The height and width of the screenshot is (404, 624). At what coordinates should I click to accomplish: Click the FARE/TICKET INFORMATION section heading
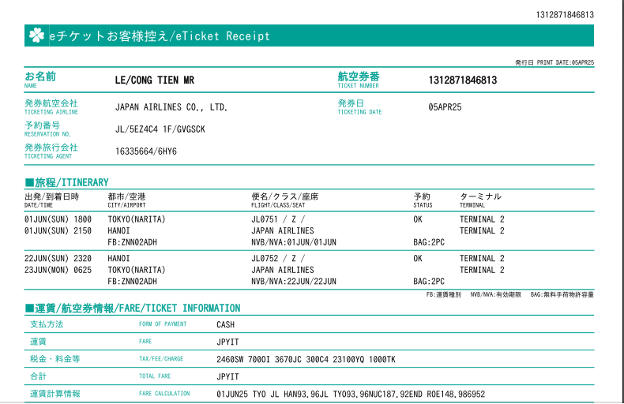point(133,308)
